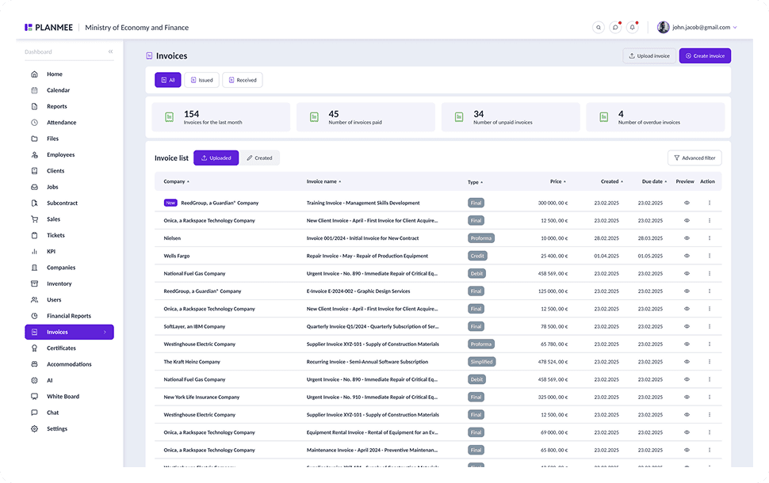Click the Upload invoice button
769x483 pixels.
click(x=649, y=56)
